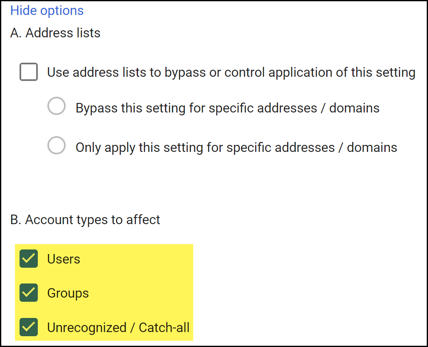Viewport: 428px width, 347px height.
Task: Uncheck the Users account type checkbox
Action: [29, 259]
